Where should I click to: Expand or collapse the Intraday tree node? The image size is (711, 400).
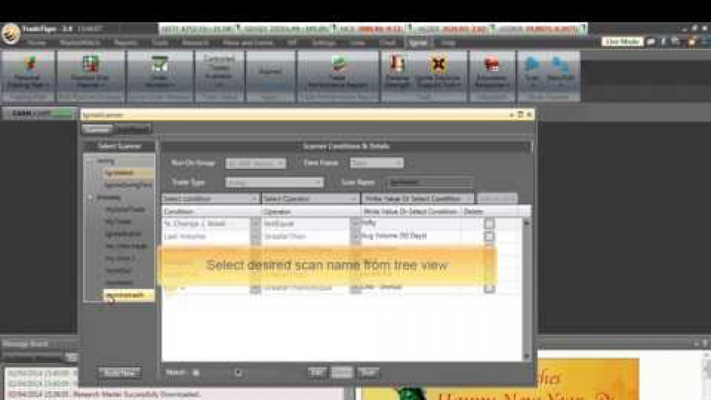(91, 198)
